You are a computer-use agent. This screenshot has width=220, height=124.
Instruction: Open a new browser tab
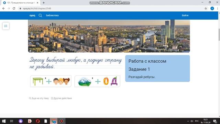[x=44, y=3]
